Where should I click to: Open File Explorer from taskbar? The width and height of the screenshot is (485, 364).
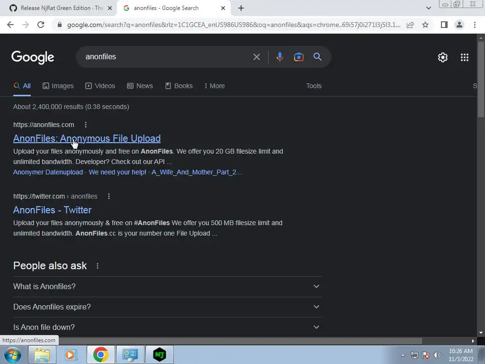pos(42,355)
